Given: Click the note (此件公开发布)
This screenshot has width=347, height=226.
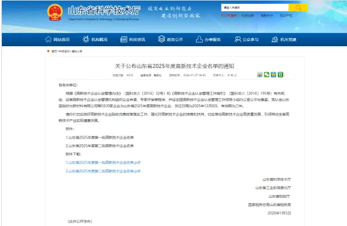Looking at the screenshot, I should coord(80,221).
